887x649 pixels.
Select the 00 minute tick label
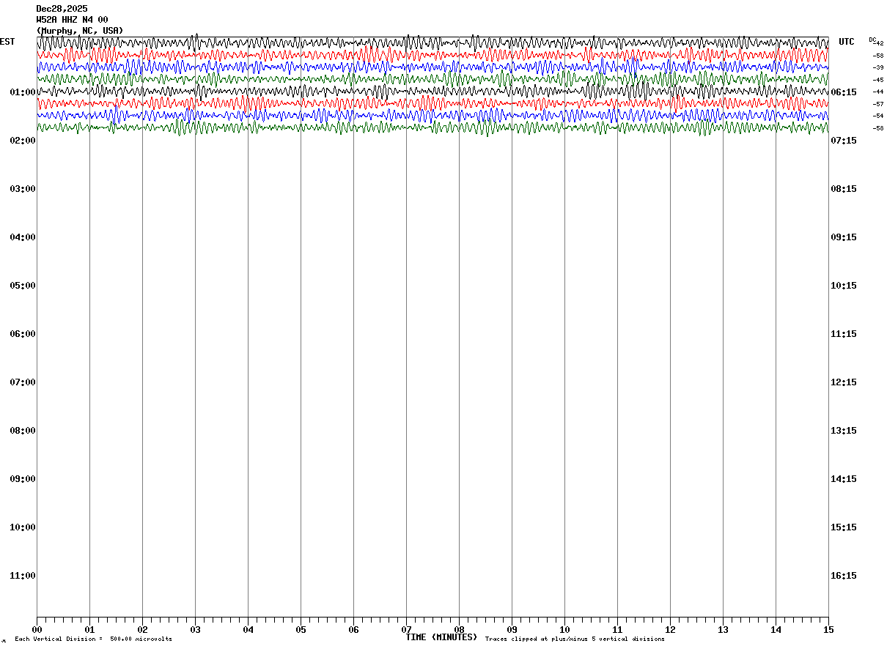(x=37, y=629)
